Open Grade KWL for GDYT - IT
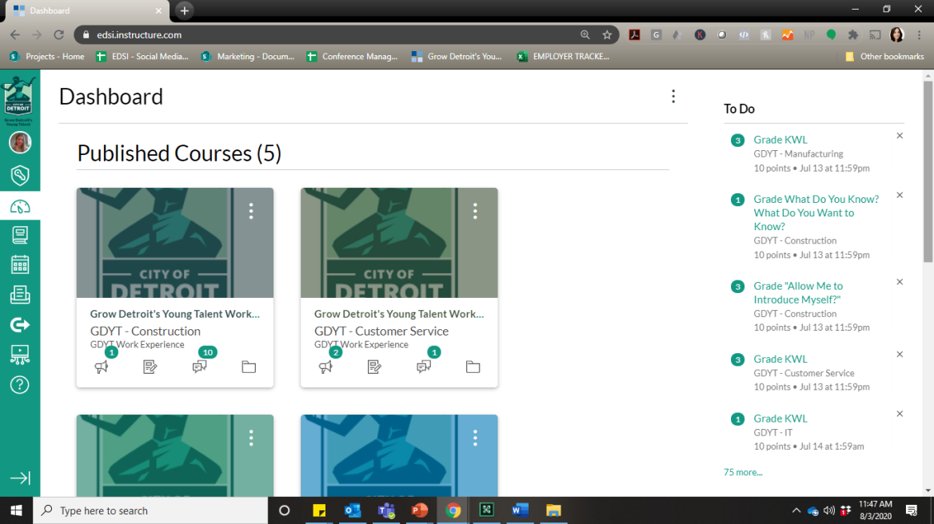Screen dimensions: 934x524 click(780, 419)
